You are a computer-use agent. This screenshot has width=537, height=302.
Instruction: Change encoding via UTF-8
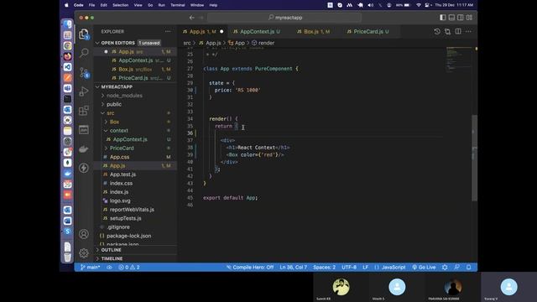pos(349,267)
